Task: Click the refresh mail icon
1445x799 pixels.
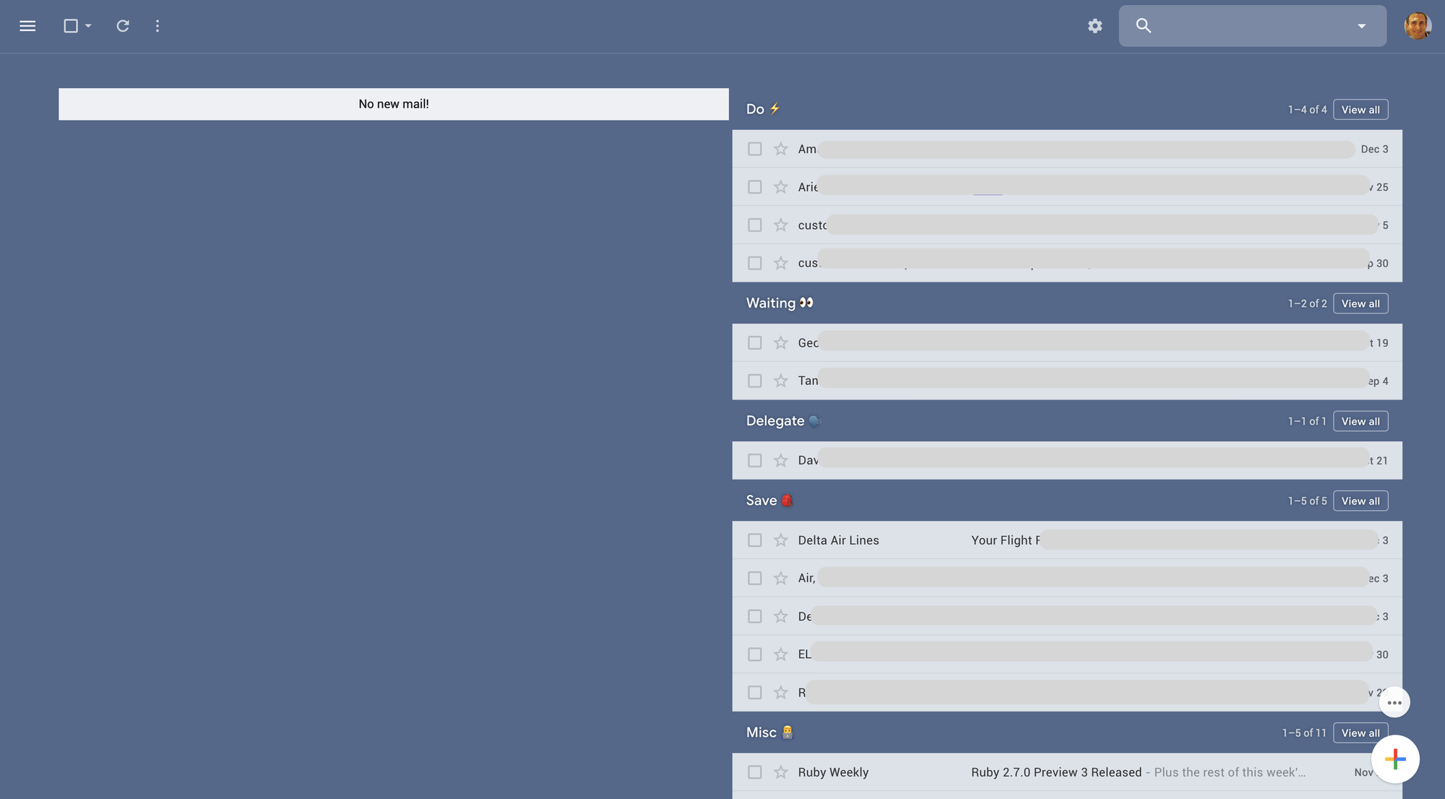Action: 123,26
